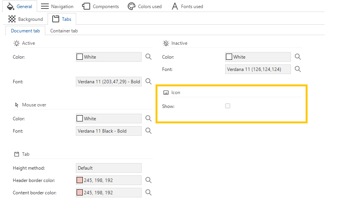
Task: Click Inactive Color White field
Action: [x=258, y=57]
